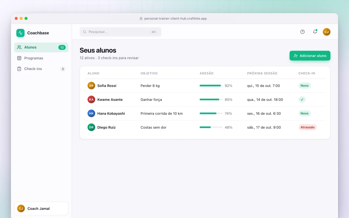Open the help question mark icon

302,32
